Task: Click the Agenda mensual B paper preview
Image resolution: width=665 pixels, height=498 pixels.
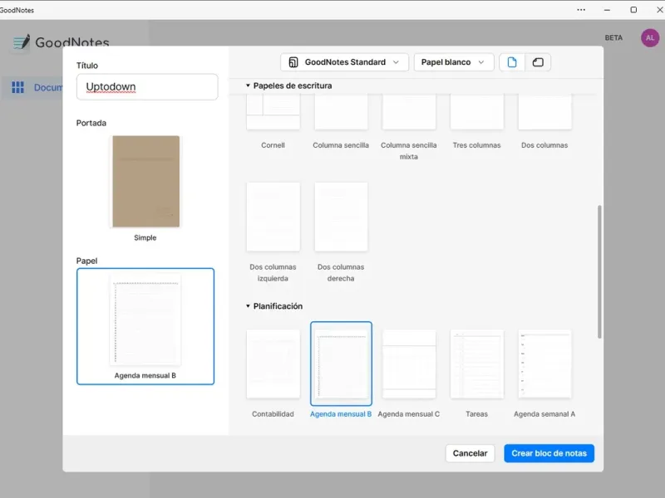Action: click(145, 326)
